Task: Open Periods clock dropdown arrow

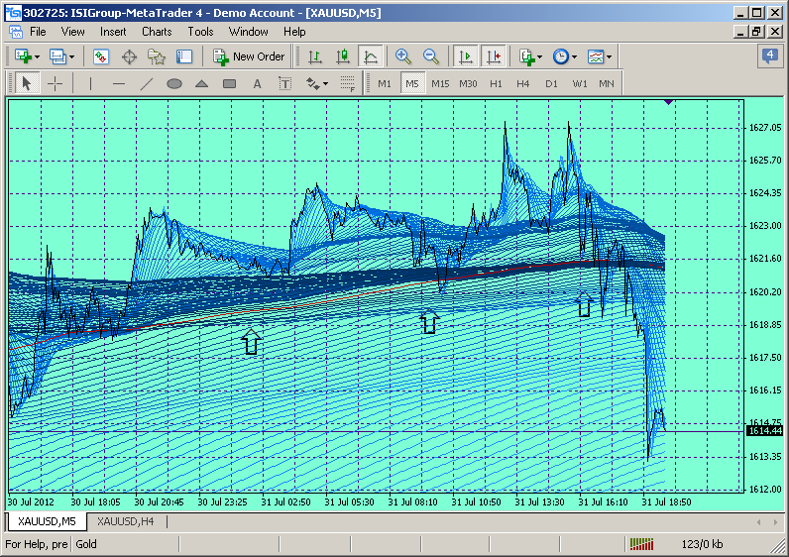Action: [x=574, y=56]
